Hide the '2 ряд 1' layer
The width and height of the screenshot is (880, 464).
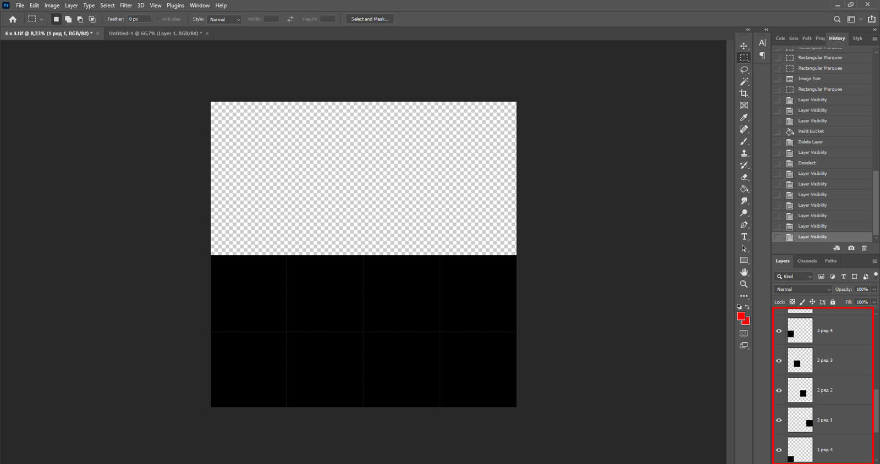[x=779, y=420]
